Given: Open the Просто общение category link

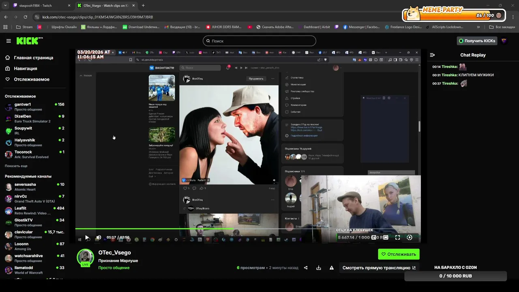Looking at the screenshot, I should (x=114, y=268).
